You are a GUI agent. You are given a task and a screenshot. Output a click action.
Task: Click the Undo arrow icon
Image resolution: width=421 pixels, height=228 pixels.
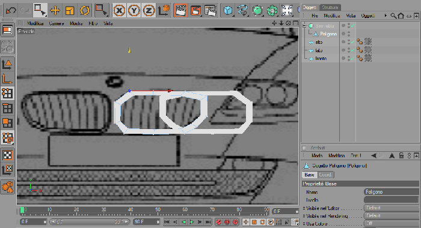pyautogui.click(x=11, y=10)
